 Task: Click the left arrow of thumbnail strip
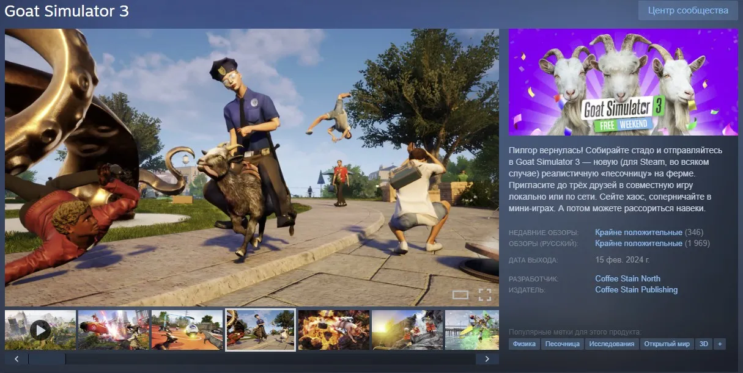(17, 359)
